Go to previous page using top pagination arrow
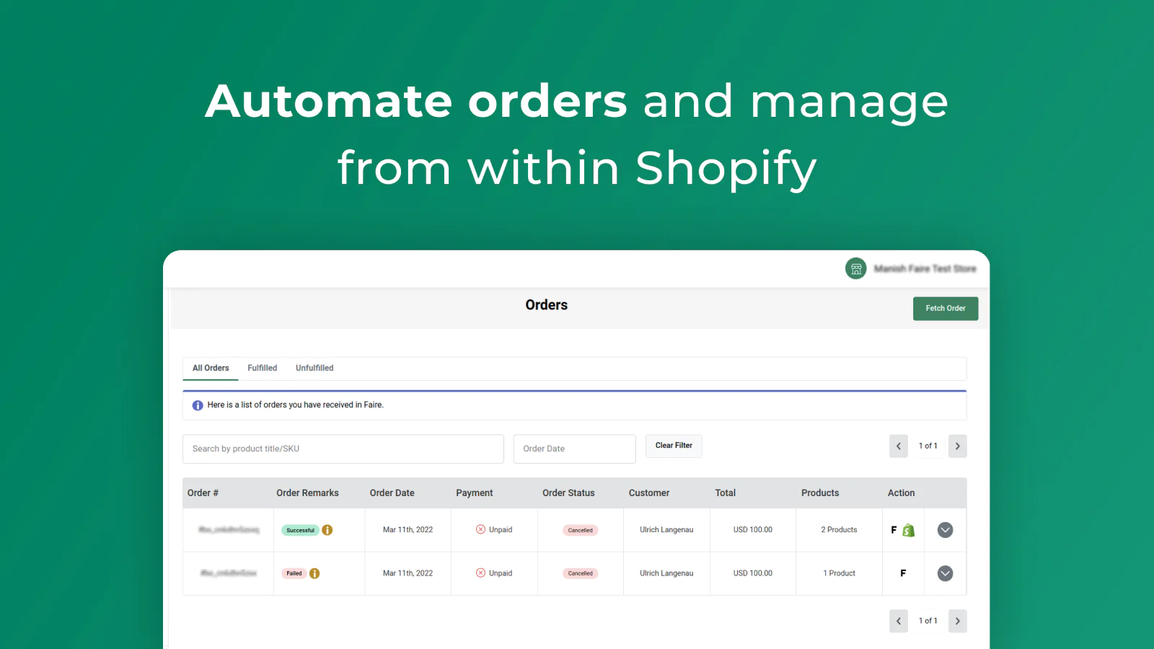Image resolution: width=1154 pixels, height=649 pixels. pos(899,446)
